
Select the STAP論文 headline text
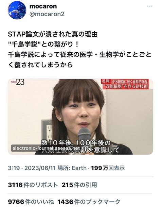point(53,34)
